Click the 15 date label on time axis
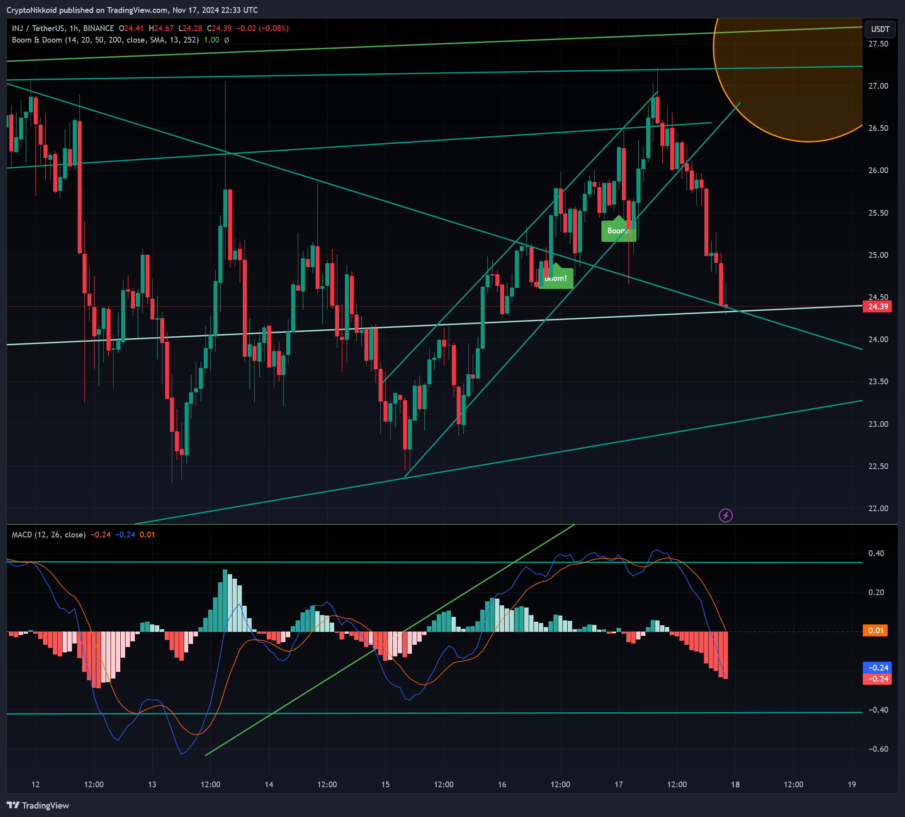The width and height of the screenshot is (905, 817). tap(385, 784)
